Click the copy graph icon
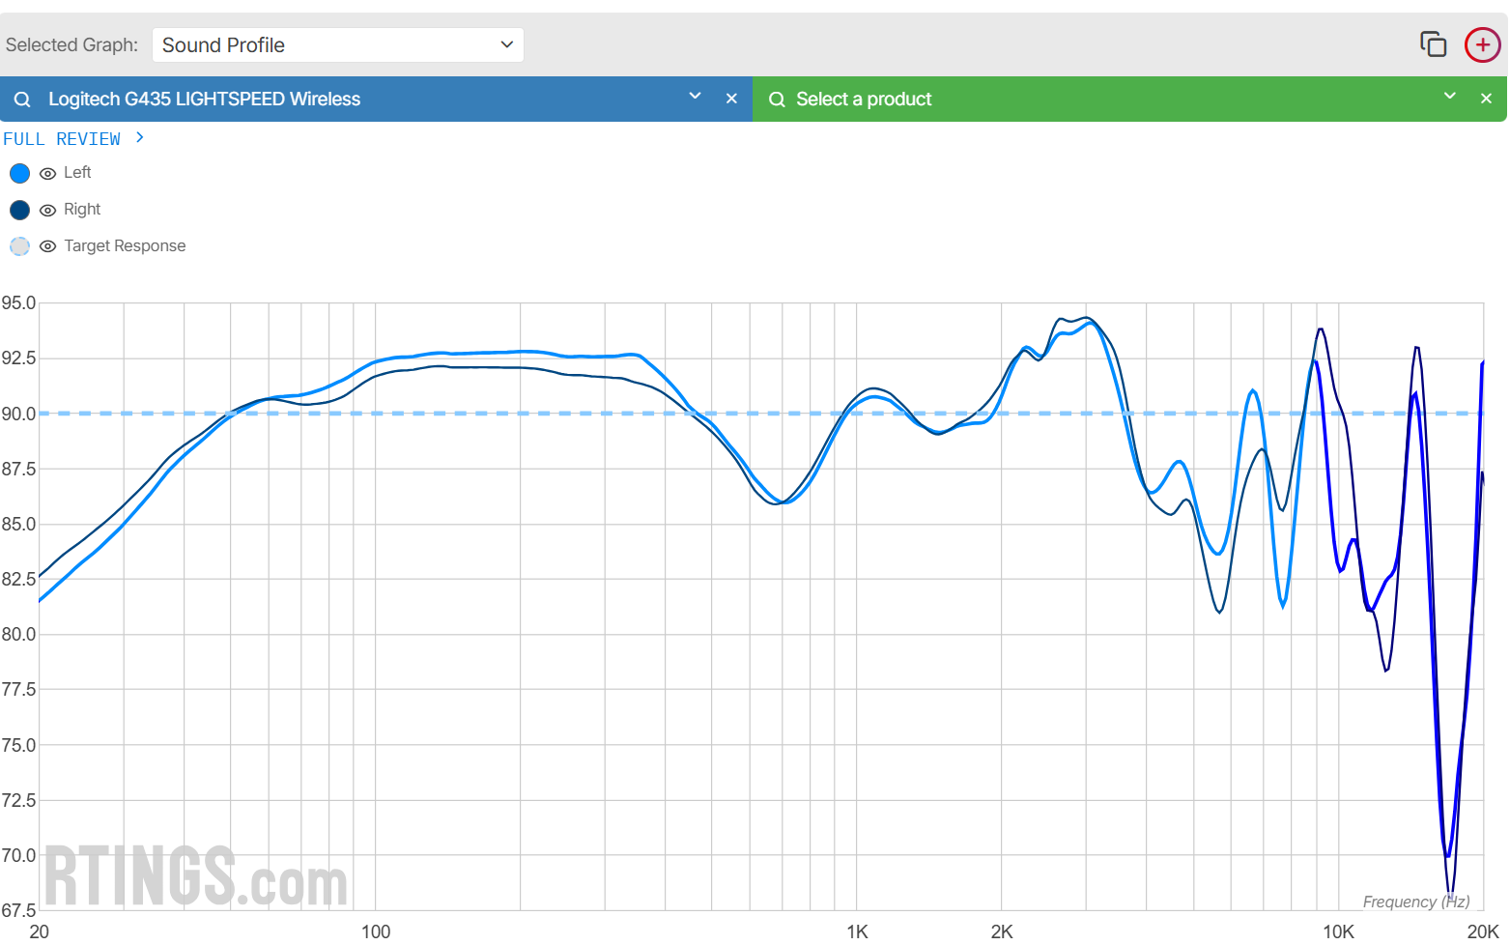 coord(1433,44)
